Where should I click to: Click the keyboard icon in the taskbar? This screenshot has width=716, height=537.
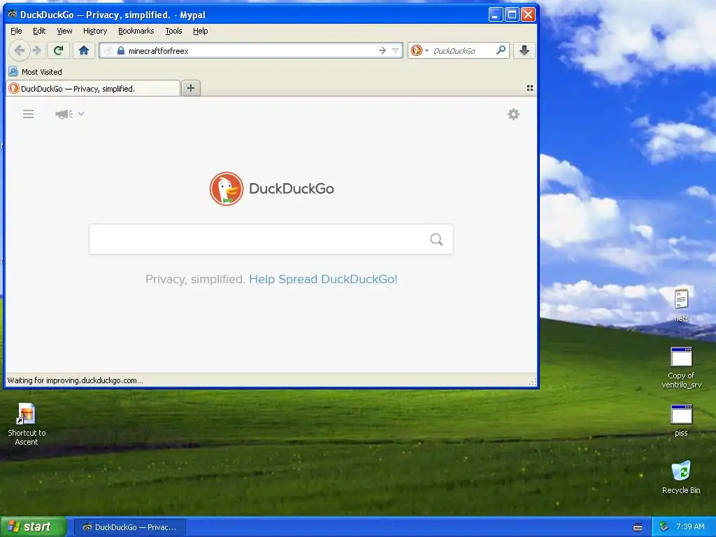(638, 527)
